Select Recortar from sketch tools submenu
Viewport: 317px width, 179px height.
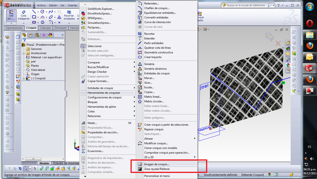149,34
